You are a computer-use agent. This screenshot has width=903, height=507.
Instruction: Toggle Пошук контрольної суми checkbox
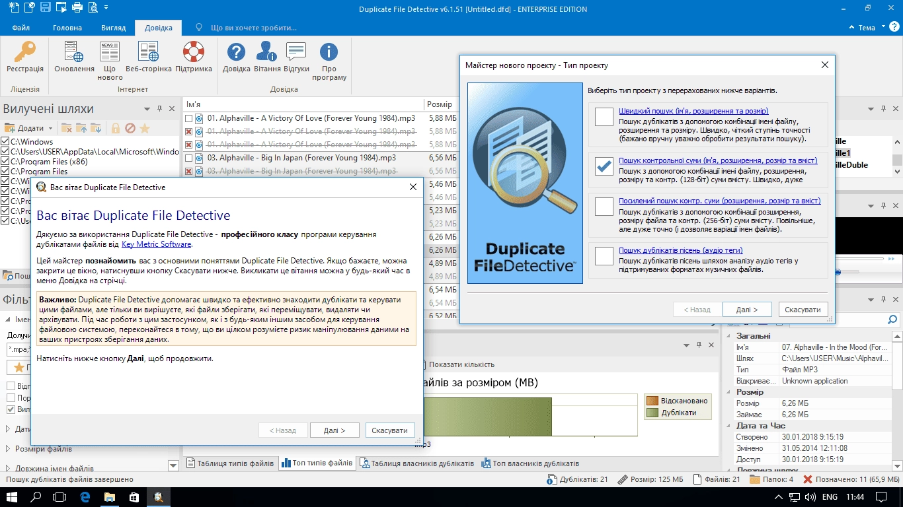click(604, 166)
